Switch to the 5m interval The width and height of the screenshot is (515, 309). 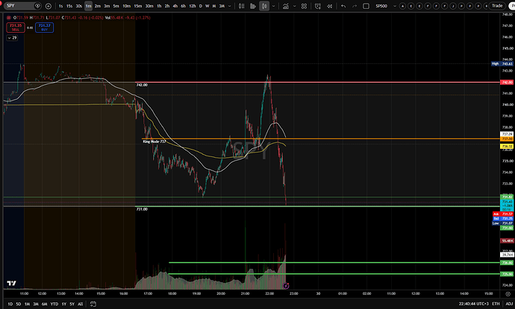click(116, 6)
